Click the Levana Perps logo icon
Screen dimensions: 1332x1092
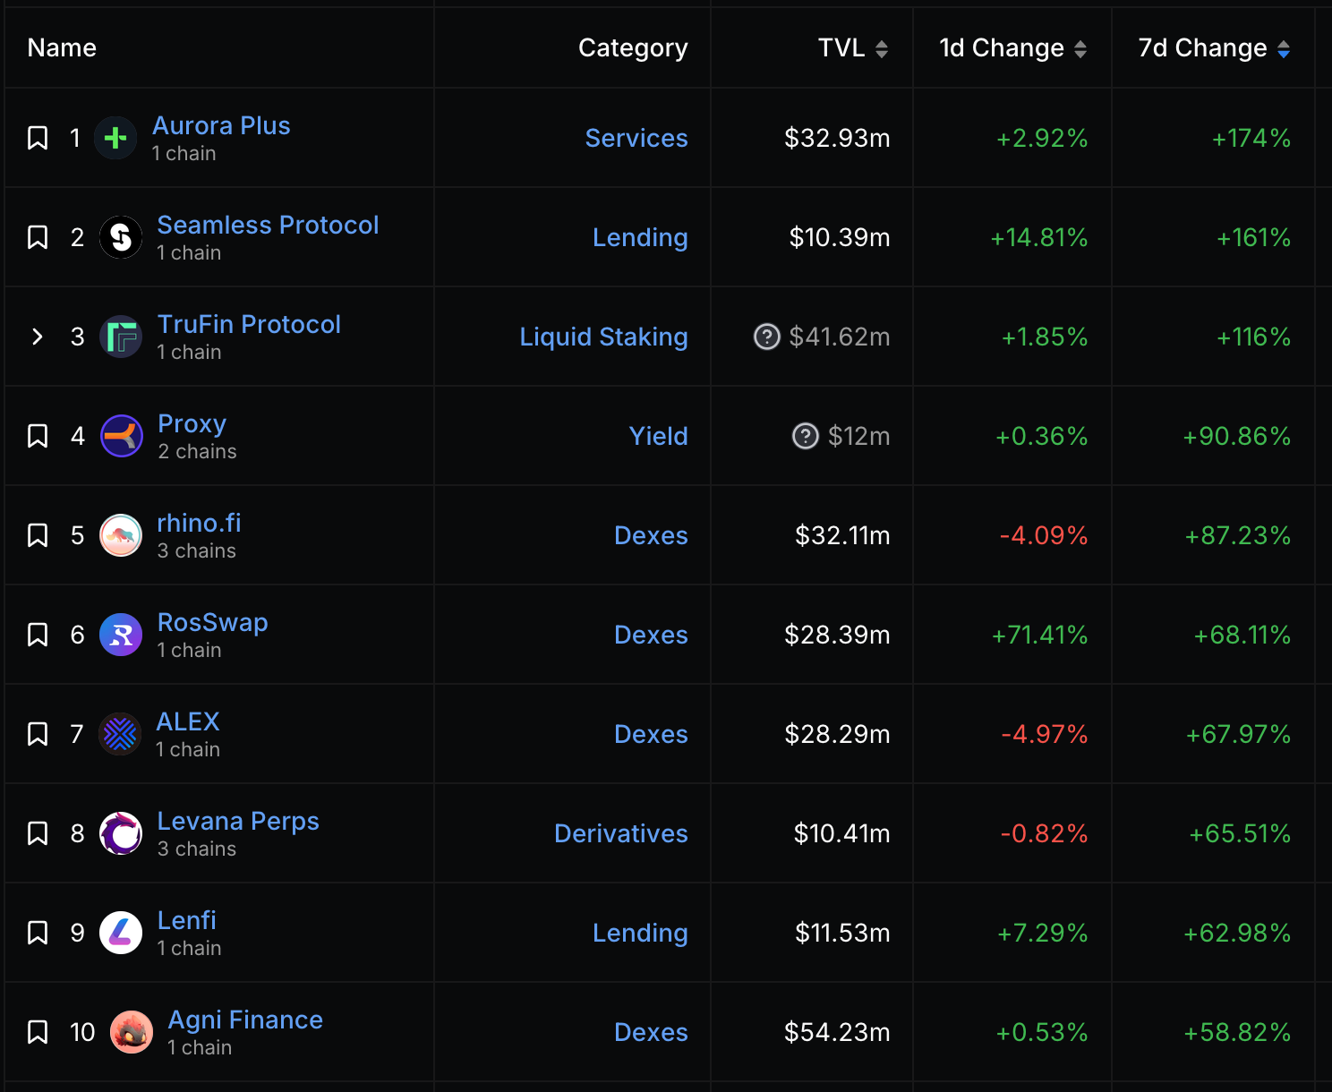tap(121, 833)
